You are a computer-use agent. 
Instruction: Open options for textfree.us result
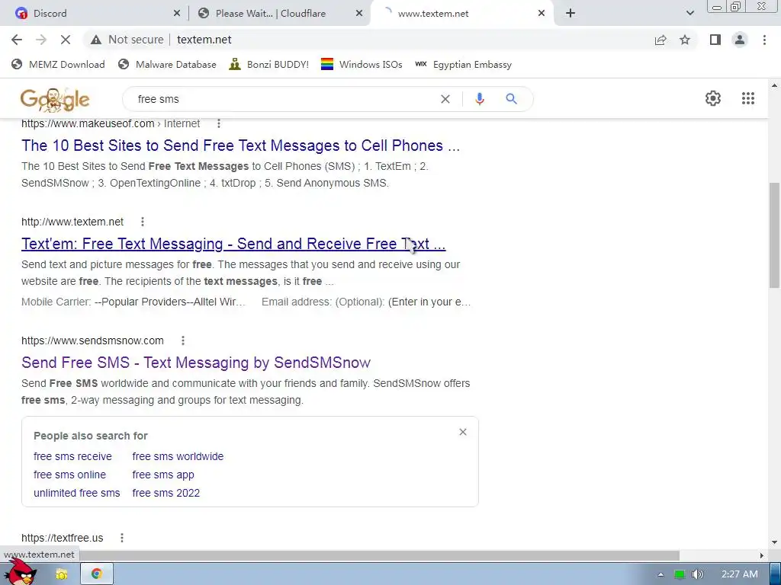coord(121,538)
